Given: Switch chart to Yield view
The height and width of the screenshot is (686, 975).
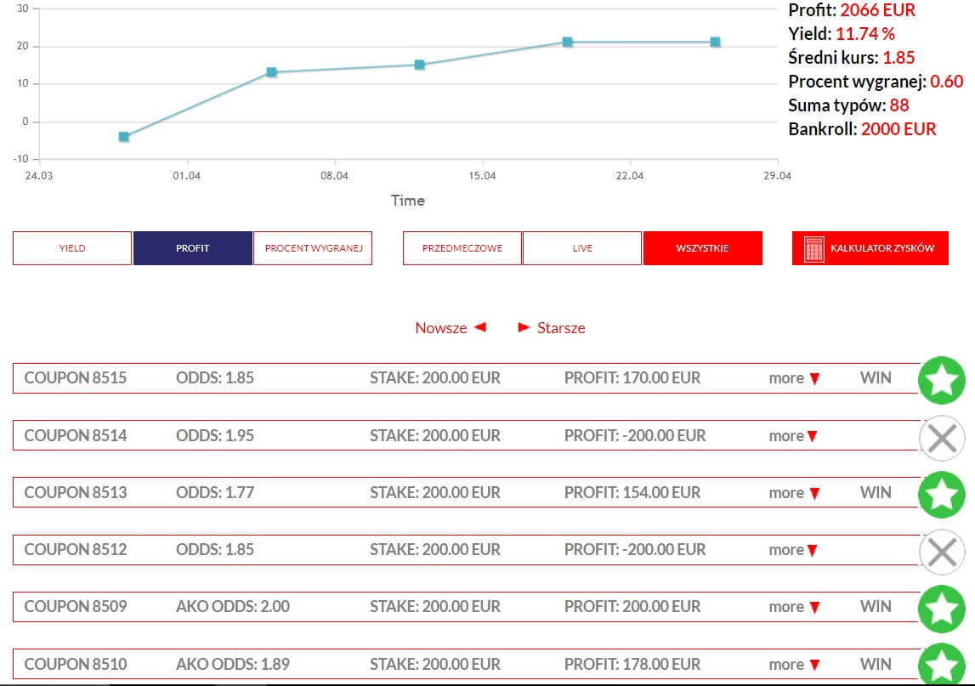Looking at the screenshot, I should [72, 248].
